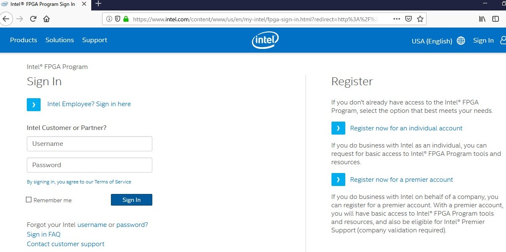Open the Products menu
The height and width of the screenshot is (252, 506).
coord(23,40)
